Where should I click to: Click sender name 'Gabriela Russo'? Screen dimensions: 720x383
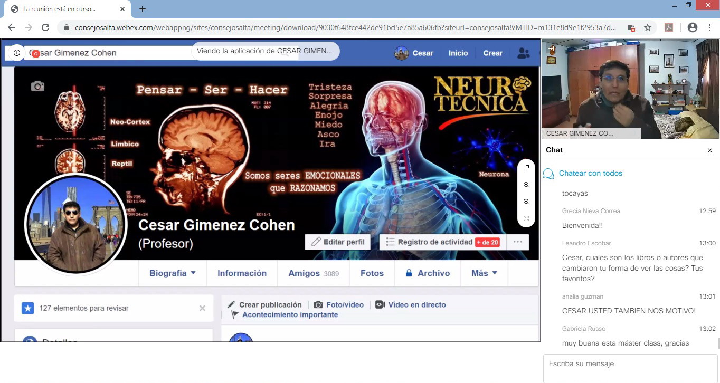[x=584, y=329]
